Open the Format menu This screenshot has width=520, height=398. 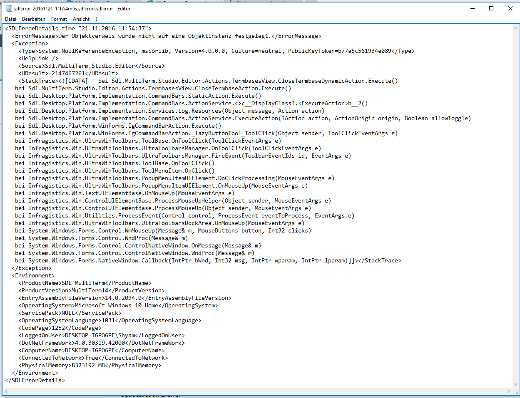(x=59, y=19)
